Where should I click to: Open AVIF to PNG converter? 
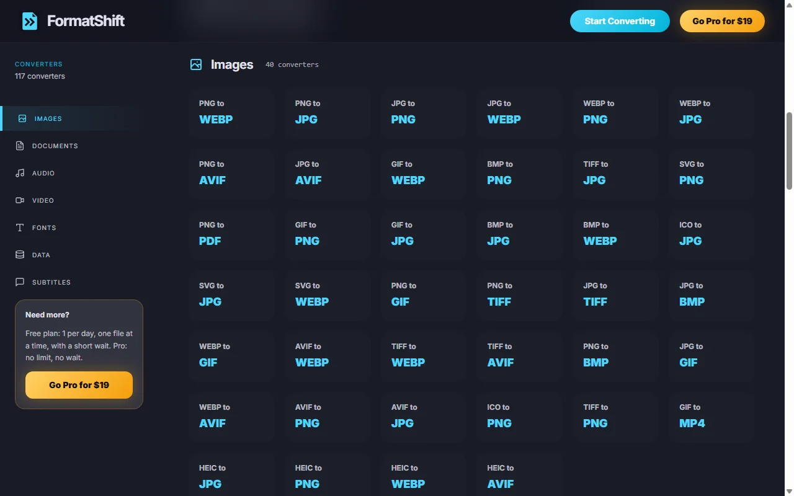tap(328, 416)
